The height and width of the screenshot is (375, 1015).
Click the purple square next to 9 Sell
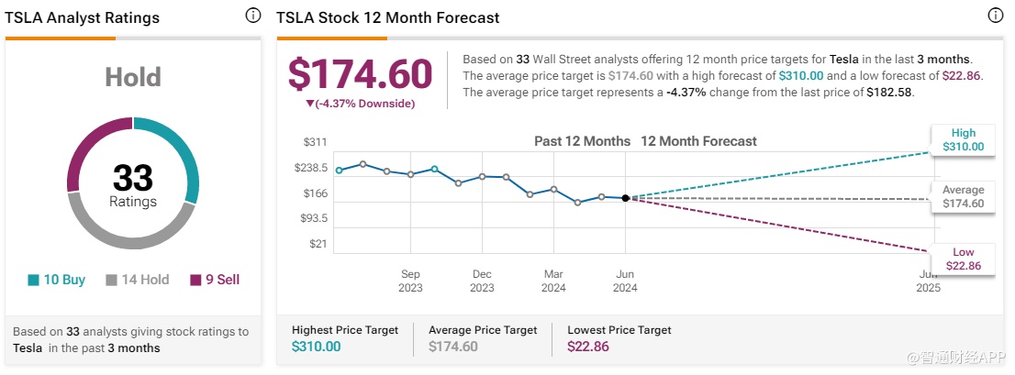pyautogui.click(x=195, y=281)
